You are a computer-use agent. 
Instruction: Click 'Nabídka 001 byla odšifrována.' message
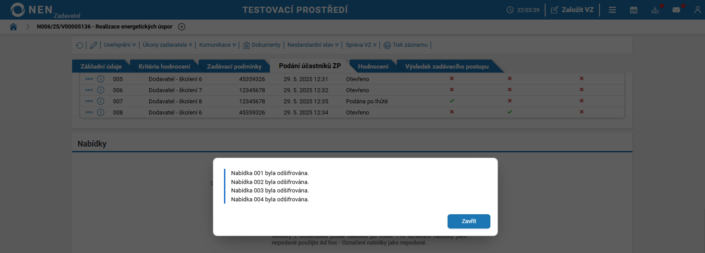(270, 173)
